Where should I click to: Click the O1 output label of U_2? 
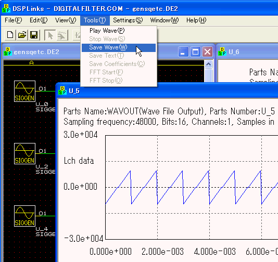click(43, 151)
